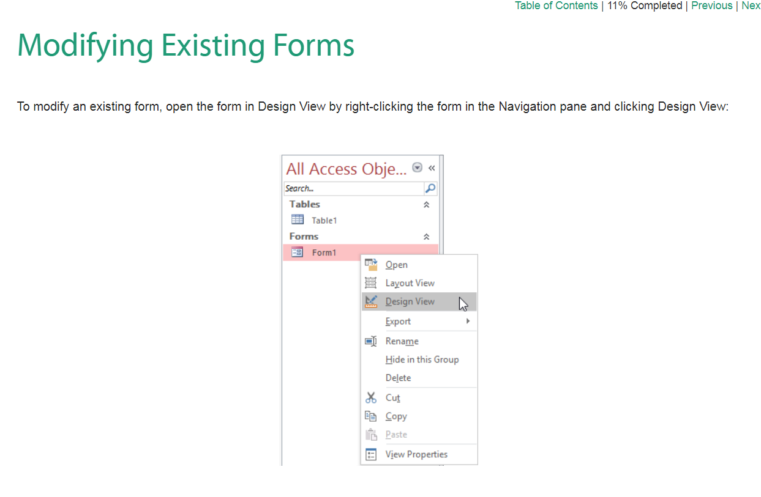Click the Design View ruler icon
Viewport: 761px width, 497px height.
tap(371, 301)
